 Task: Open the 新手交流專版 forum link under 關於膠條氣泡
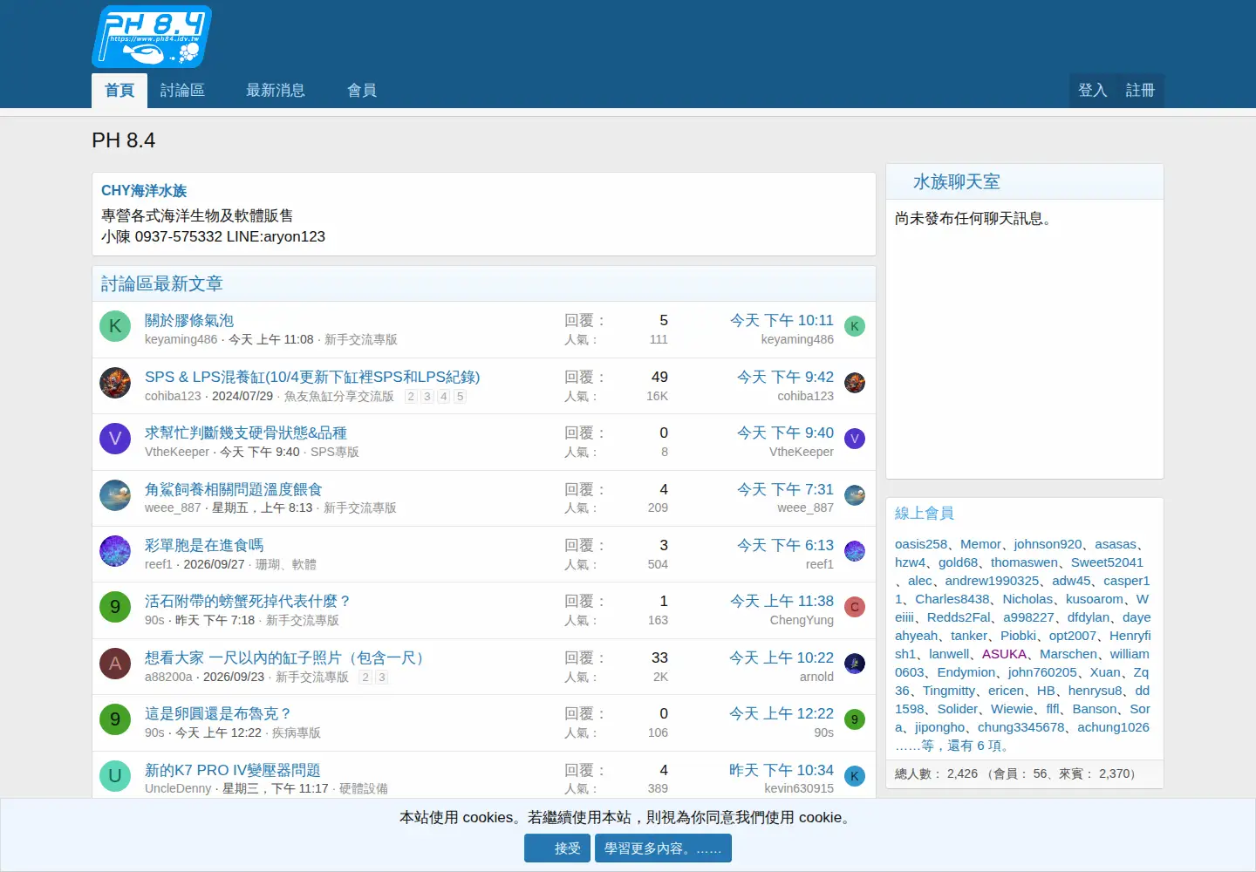pos(361,340)
